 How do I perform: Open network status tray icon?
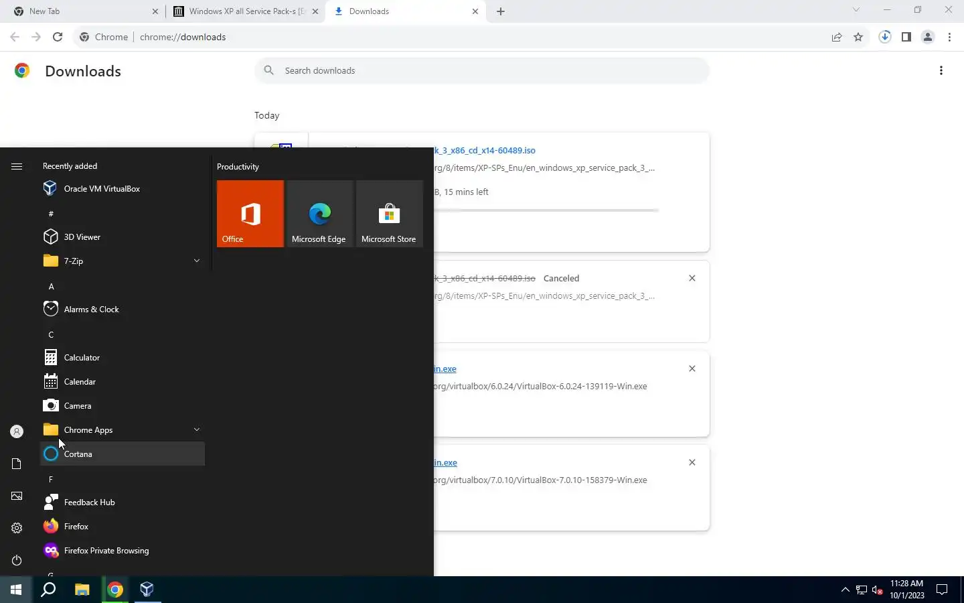[862, 590]
